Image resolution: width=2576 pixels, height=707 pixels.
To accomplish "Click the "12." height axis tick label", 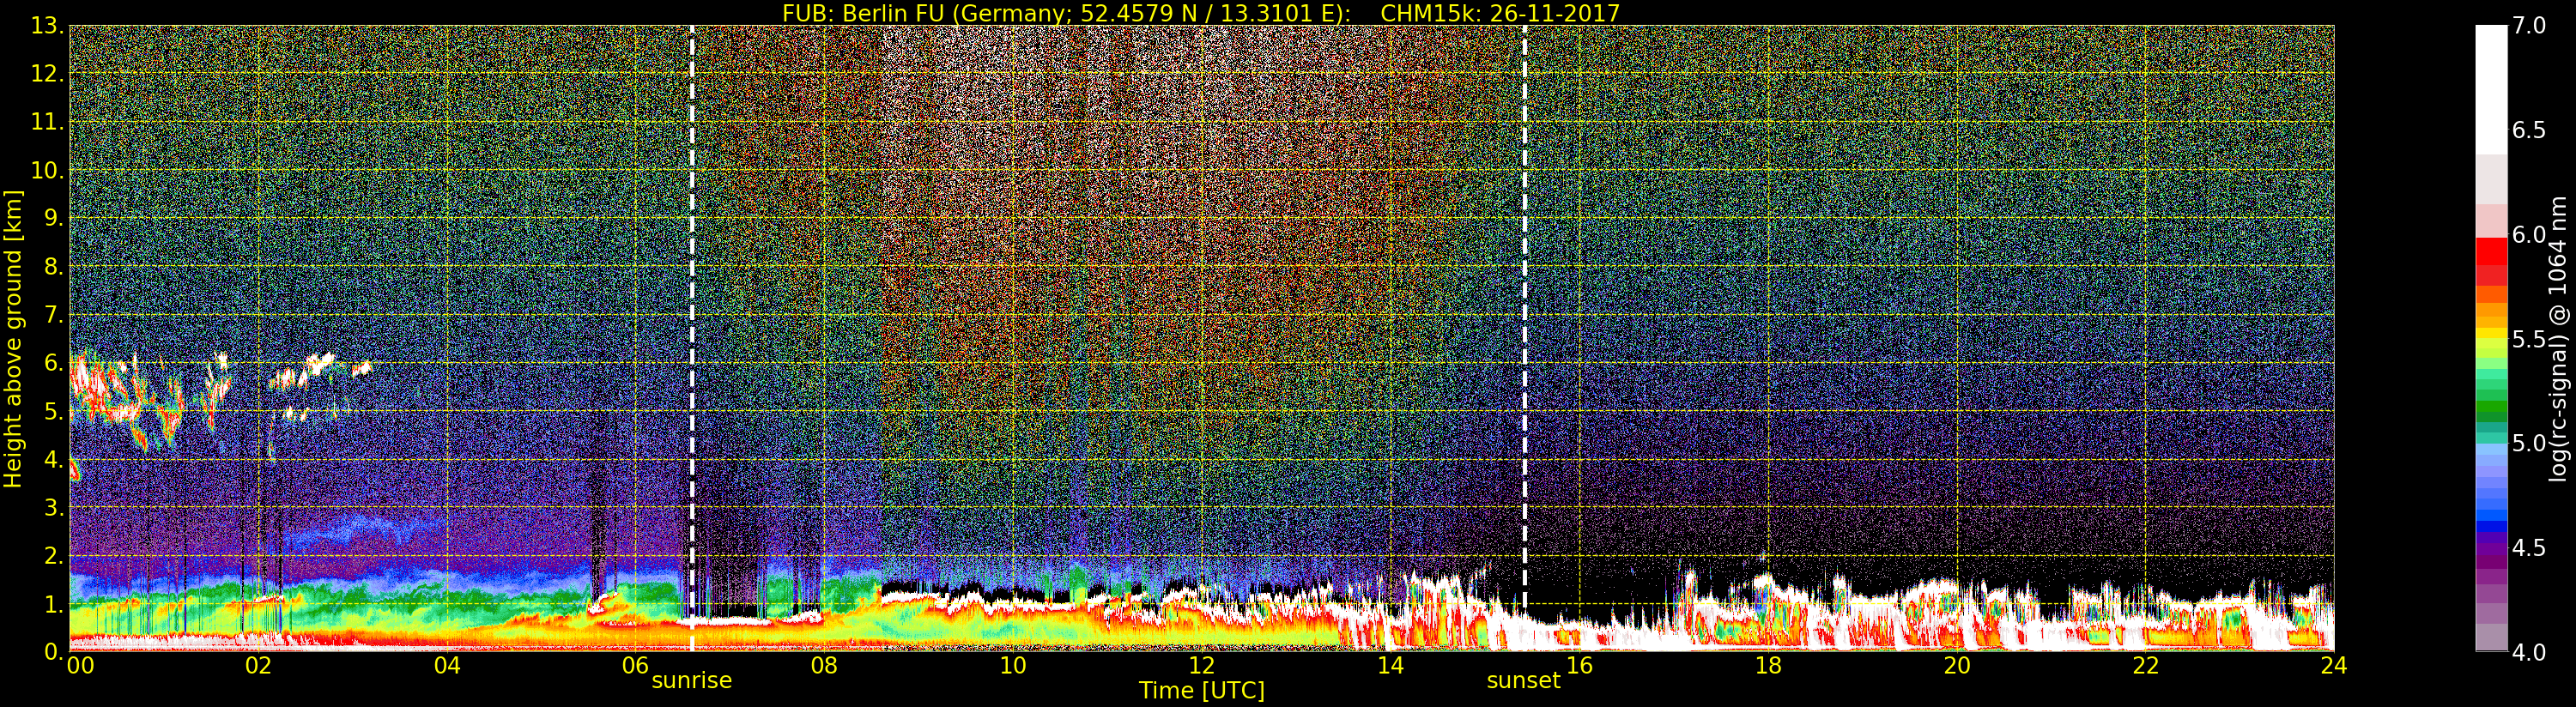I will click(x=47, y=74).
